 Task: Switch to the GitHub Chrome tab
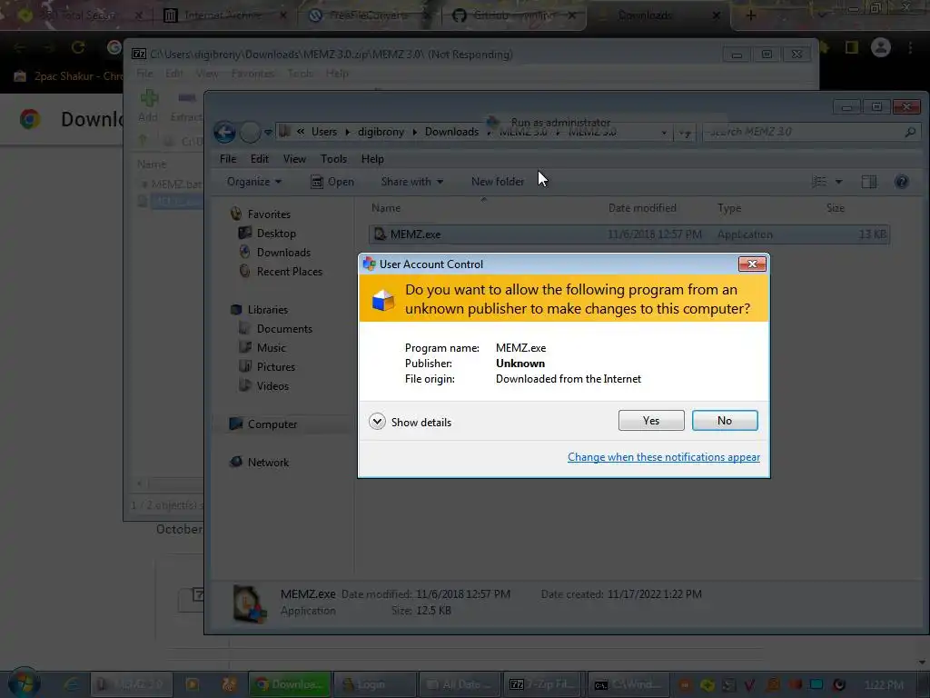point(512,15)
